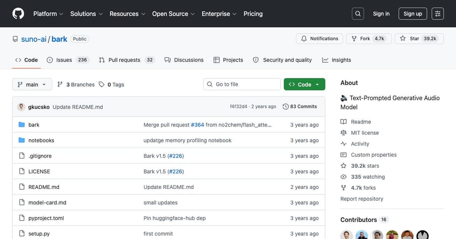The height and width of the screenshot is (239, 456).
Task: Click the folder icon for bark directory
Action: [x=22, y=125]
